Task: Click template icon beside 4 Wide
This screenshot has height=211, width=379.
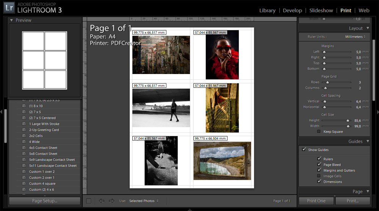Action: [x=24, y=142]
